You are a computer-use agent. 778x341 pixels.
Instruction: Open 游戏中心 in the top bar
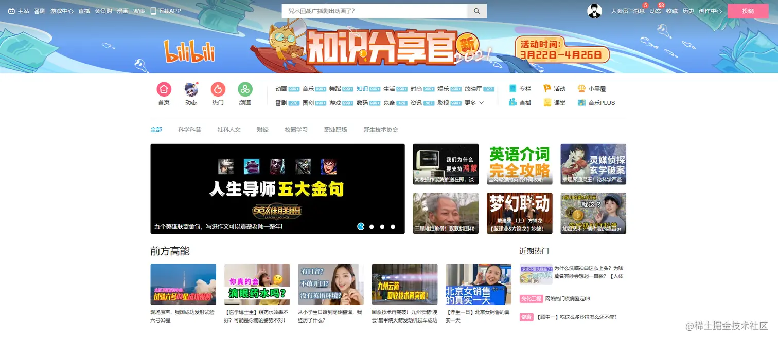[62, 11]
